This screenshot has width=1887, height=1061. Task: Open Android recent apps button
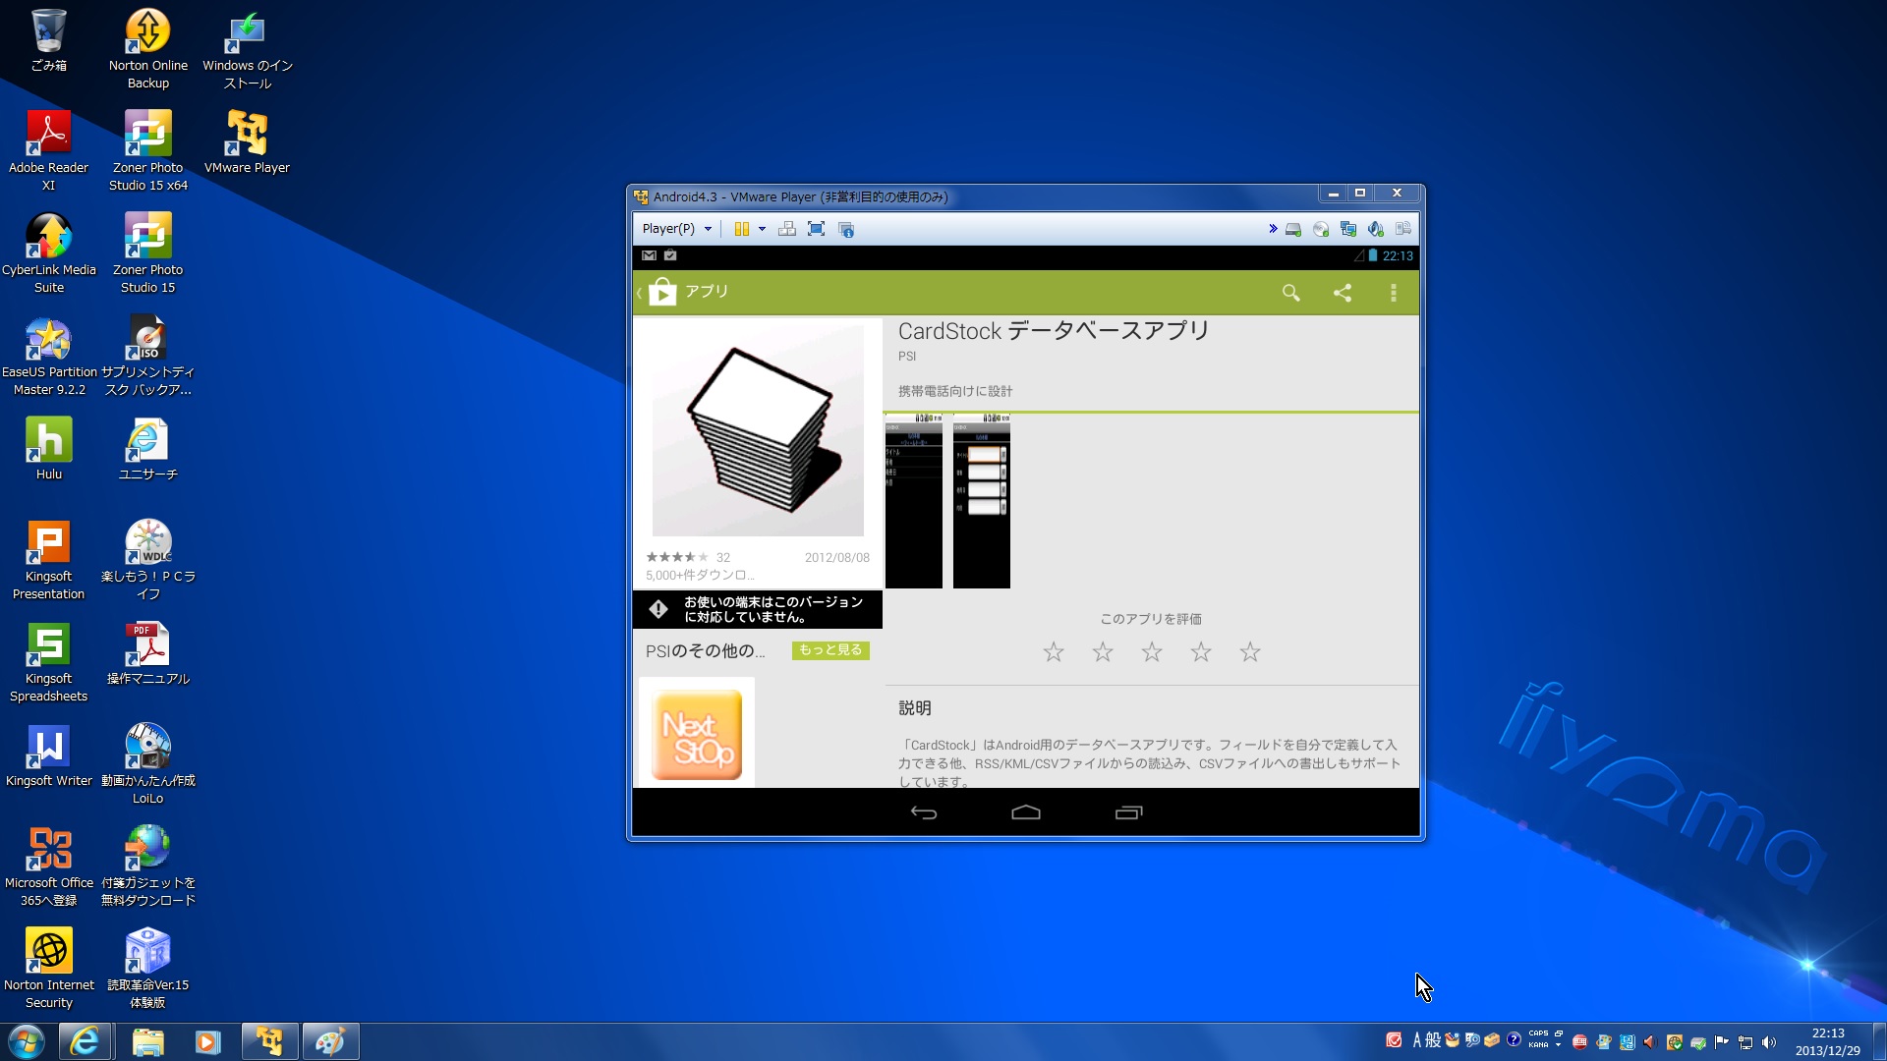pyautogui.click(x=1128, y=812)
